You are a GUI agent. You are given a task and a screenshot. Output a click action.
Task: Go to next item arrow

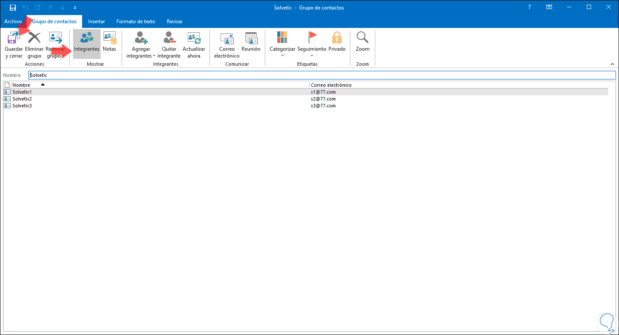tap(63, 8)
